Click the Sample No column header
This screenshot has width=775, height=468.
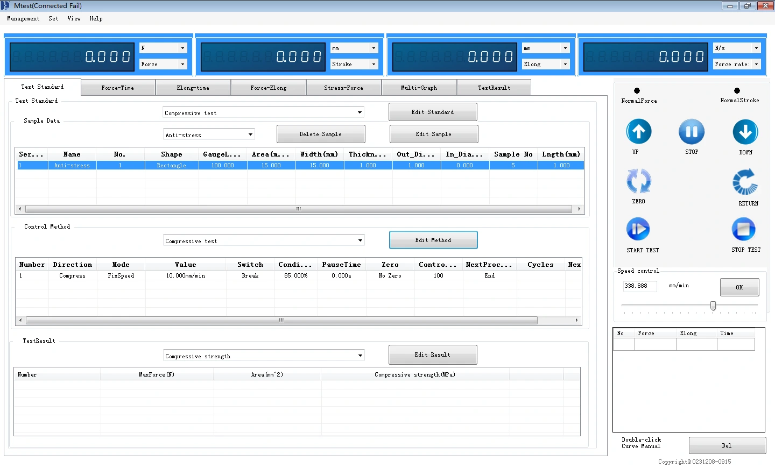point(513,154)
